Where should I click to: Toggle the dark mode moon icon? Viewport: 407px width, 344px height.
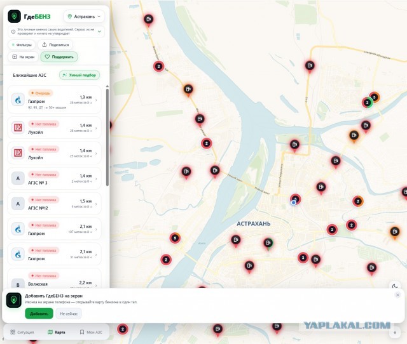395,286
